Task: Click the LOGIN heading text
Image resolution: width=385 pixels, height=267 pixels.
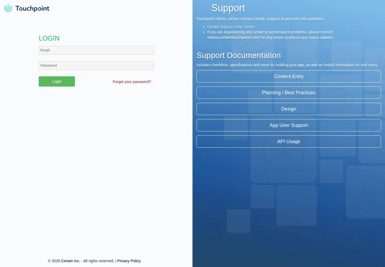Action: click(x=49, y=38)
